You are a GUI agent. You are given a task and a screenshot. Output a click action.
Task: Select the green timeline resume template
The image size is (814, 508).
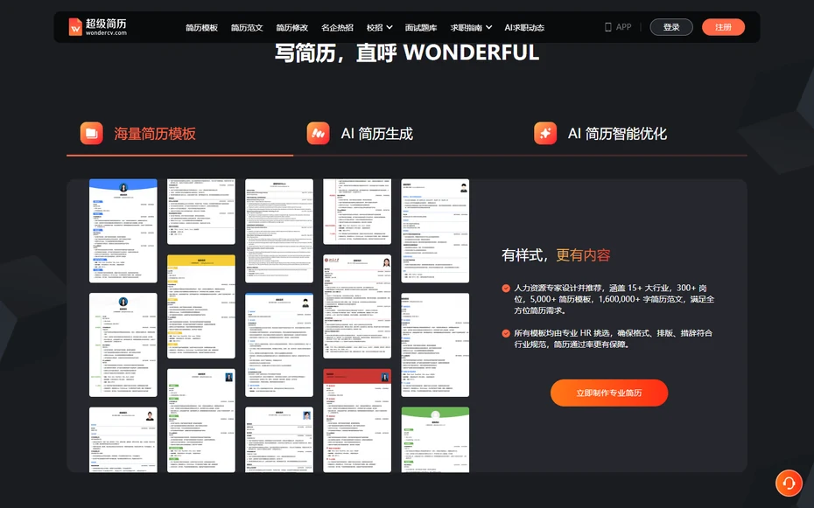pos(123,344)
